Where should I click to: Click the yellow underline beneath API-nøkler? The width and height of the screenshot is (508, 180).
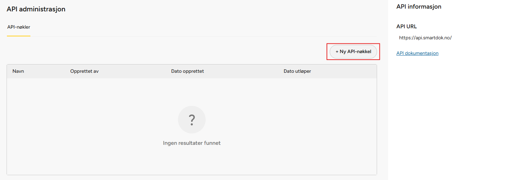pos(19,36)
